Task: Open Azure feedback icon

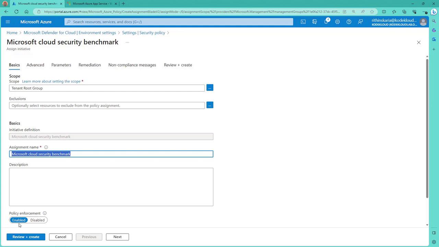Action: [x=360, y=22]
